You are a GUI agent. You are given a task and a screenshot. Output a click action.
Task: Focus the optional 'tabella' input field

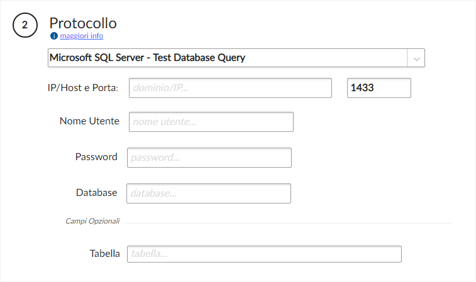(x=263, y=254)
